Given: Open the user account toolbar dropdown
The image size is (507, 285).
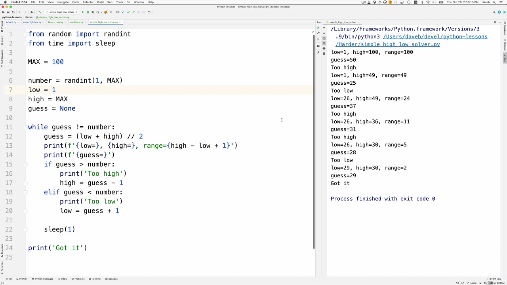Looking at the screenshot, I should pyautogui.click(x=32, y=12).
